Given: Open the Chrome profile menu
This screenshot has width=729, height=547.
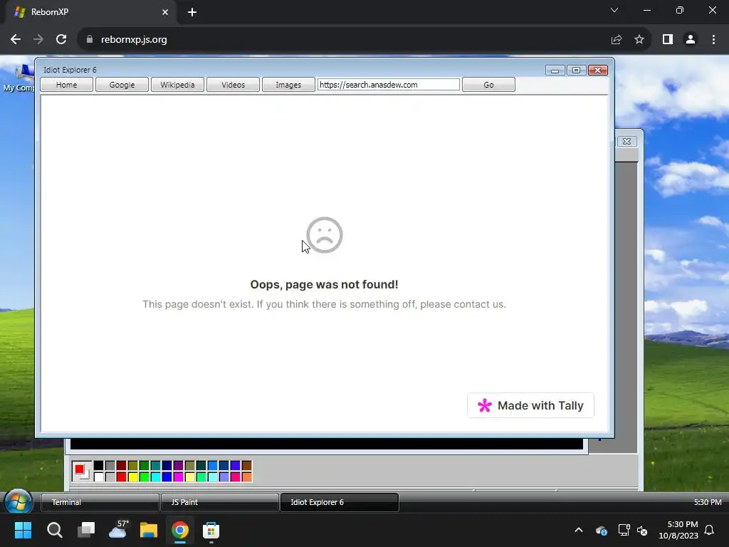Looking at the screenshot, I should click(x=691, y=40).
